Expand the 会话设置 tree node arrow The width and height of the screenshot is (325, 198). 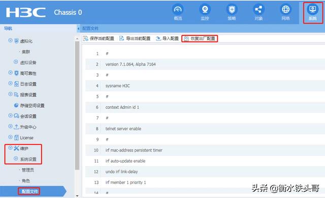point(10,115)
